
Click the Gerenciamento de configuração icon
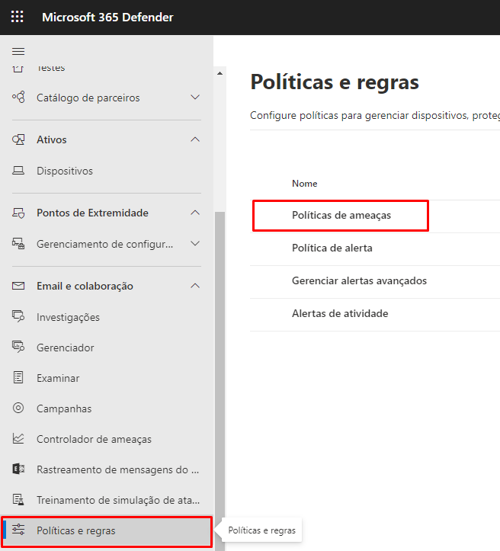[x=18, y=244]
